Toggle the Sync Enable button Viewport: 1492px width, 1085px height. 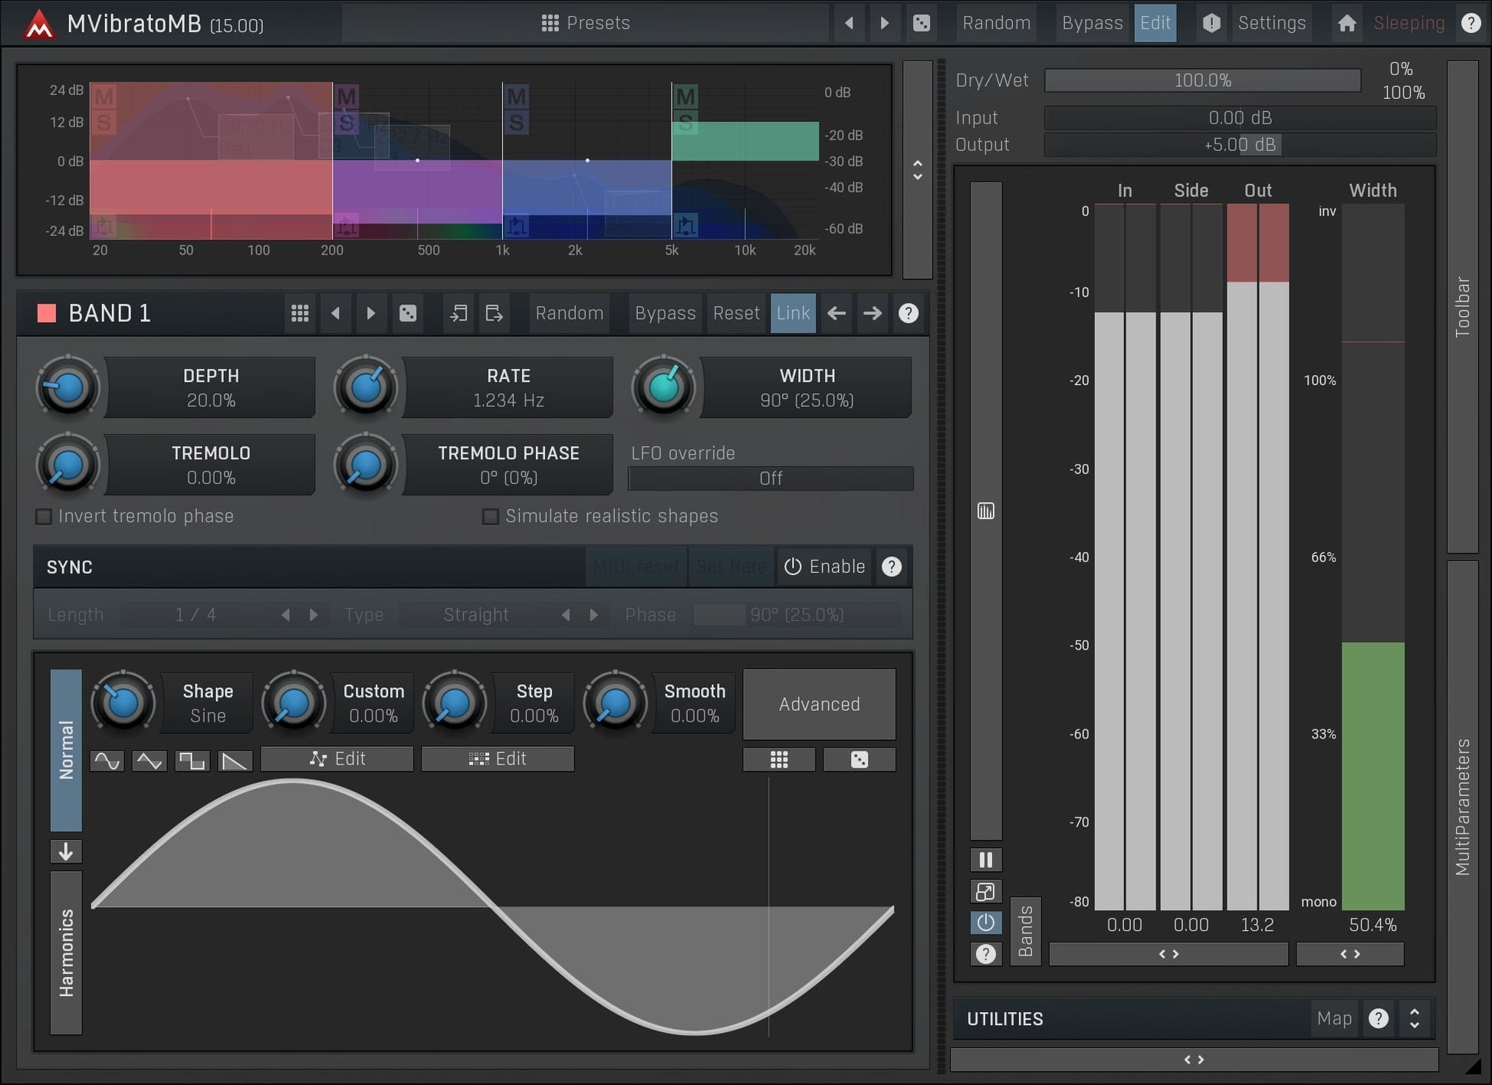point(824,567)
